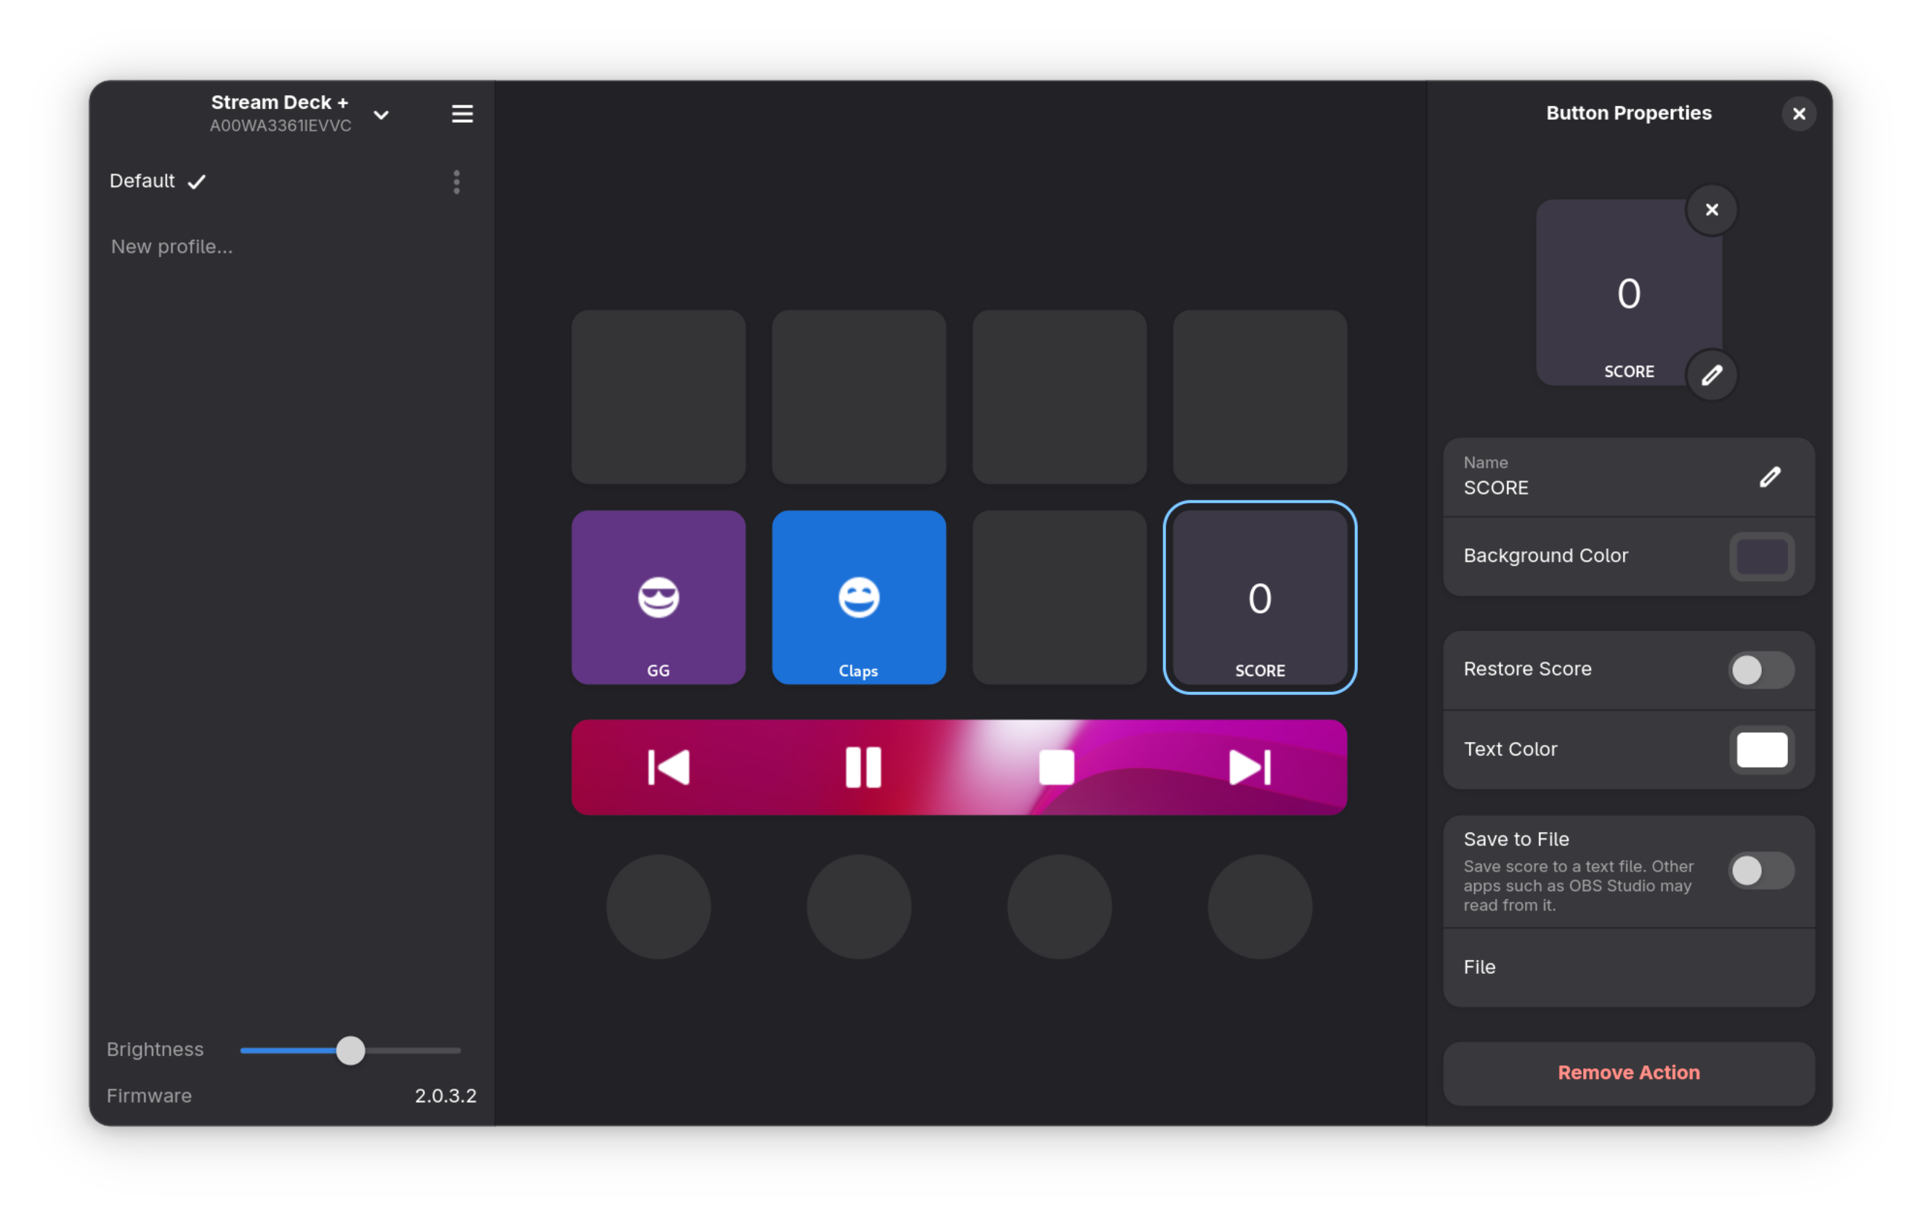The width and height of the screenshot is (1921, 1223).
Task: Adjust the Brightness slider handle
Action: 350,1050
